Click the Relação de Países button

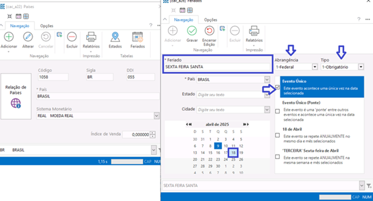click(x=15, y=95)
